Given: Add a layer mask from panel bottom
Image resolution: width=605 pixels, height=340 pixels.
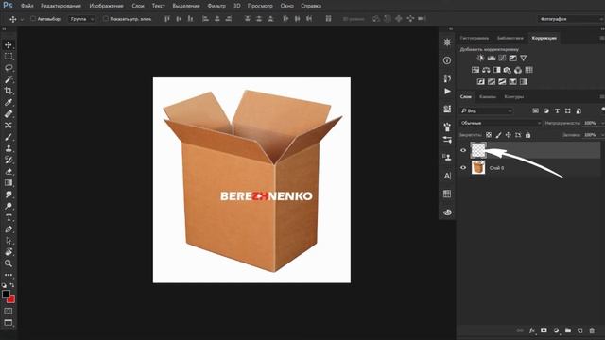Looking at the screenshot, I should pos(544,331).
